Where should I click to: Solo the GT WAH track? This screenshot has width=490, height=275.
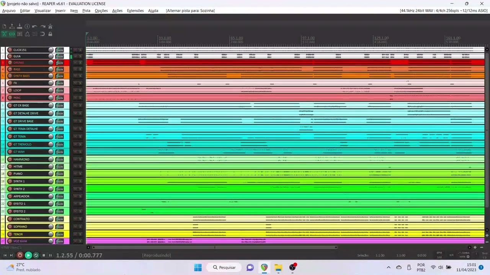80,152
